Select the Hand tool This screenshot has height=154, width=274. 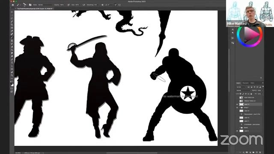[12, 72]
